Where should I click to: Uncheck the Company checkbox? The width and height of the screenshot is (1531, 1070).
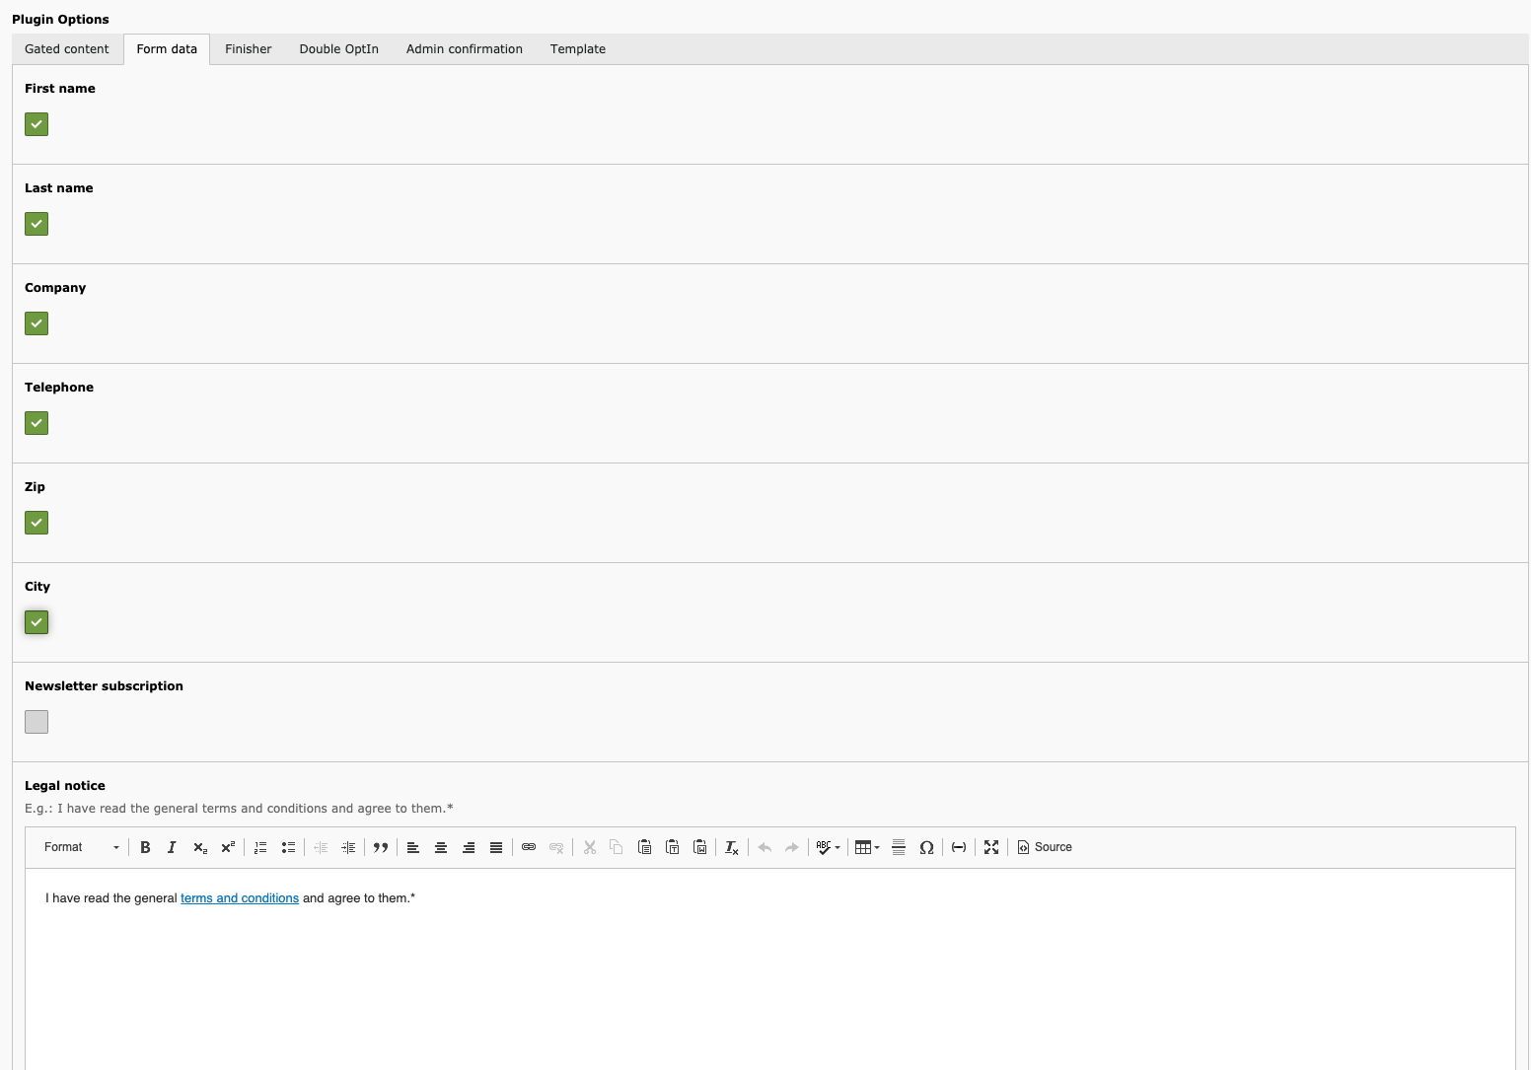36,323
